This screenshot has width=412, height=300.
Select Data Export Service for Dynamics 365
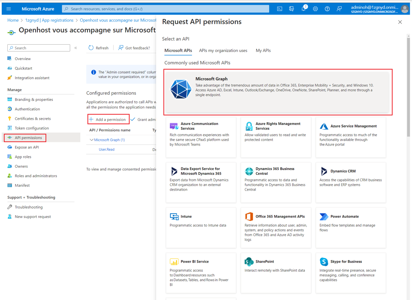(x=201, y=182)
